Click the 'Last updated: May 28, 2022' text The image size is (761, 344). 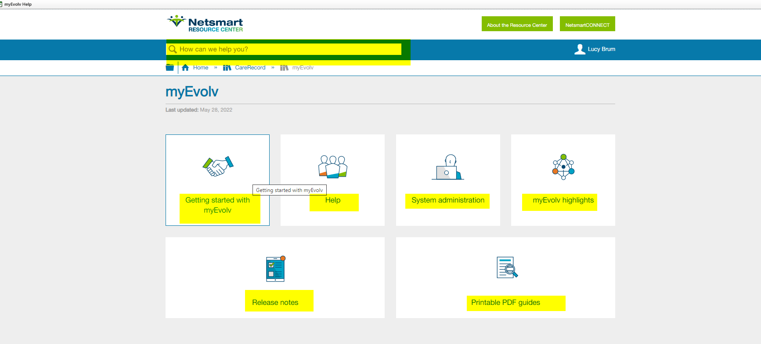click(x=199, y=110)
